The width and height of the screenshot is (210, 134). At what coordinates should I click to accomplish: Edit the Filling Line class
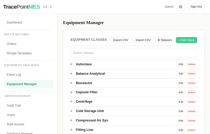point(181,130)
